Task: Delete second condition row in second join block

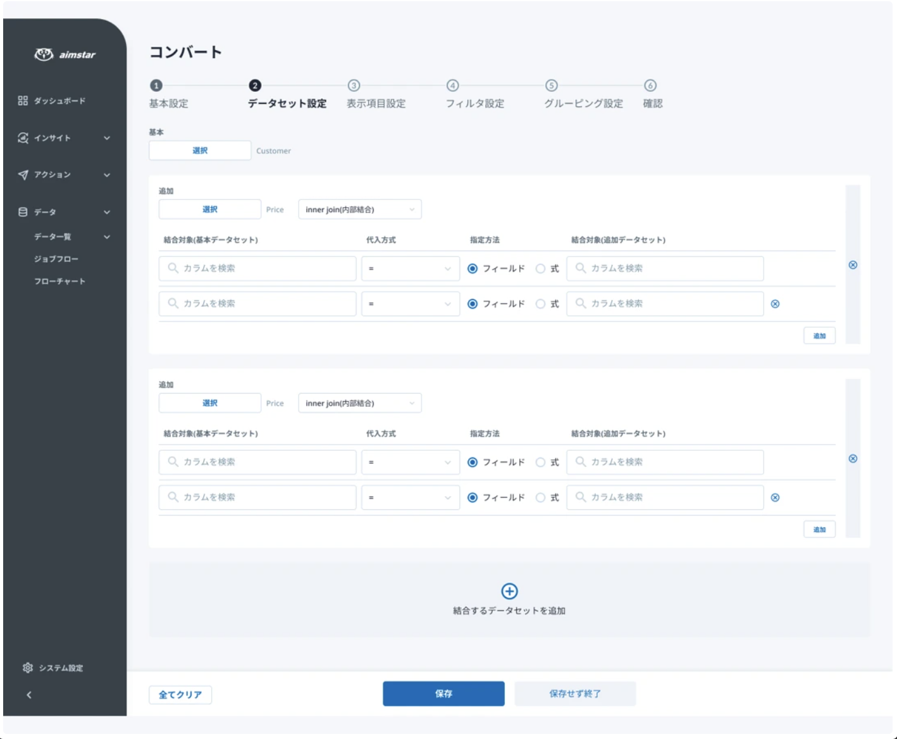Action: [x=775, y=498]
